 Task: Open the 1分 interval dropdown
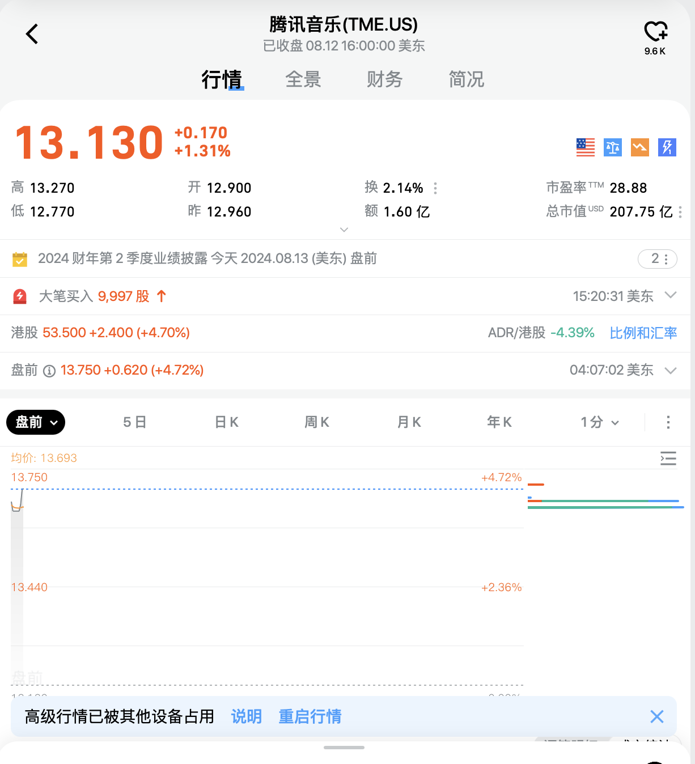[599, 422]
